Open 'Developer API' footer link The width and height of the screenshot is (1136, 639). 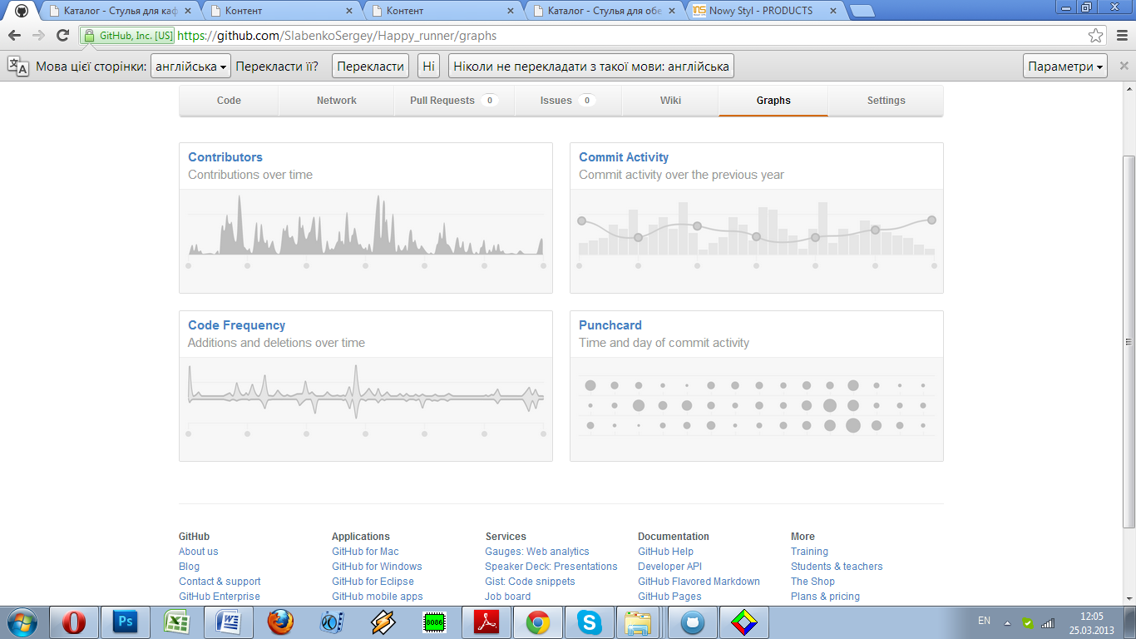pos(669,567)
